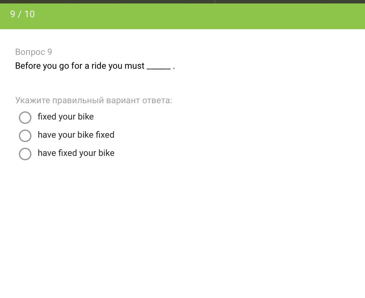
Task: Click the 'have your bike fixed' answer text
Action: [76, 135]
